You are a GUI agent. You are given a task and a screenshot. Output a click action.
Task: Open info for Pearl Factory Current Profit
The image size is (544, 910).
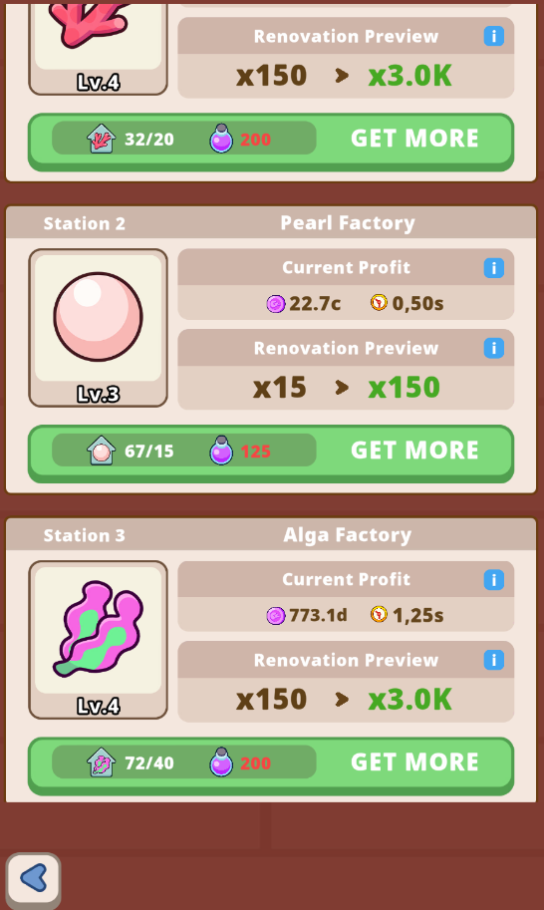coord(493,267)
